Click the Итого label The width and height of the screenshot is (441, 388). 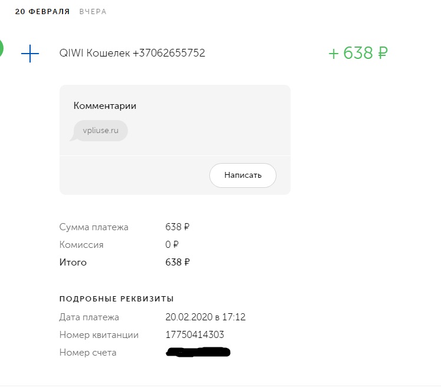73,263
